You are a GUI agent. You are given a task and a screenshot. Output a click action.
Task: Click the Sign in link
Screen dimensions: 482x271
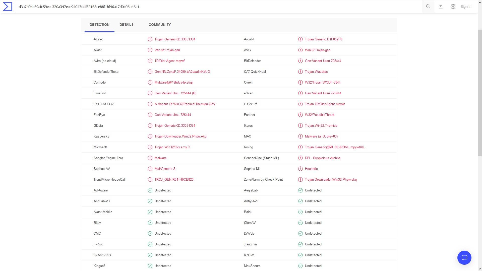(x=466, y=7)
